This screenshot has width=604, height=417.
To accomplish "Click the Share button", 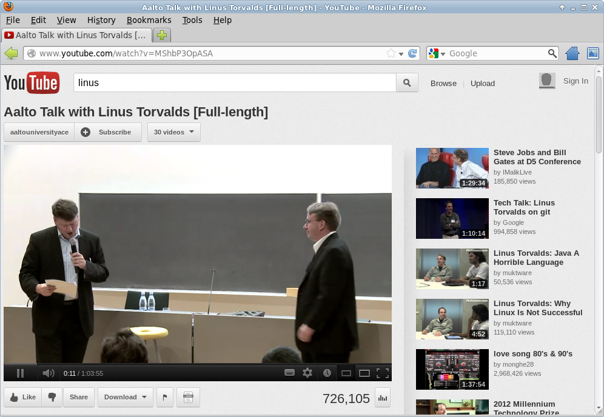I will point(79,397).
